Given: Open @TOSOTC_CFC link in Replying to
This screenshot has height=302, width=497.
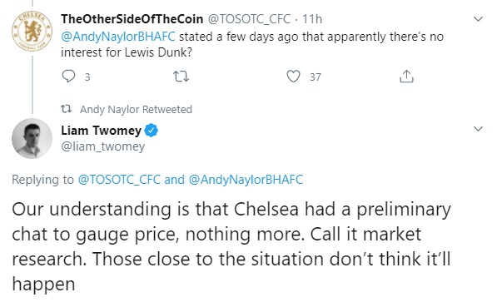Looking at the screenshot, I should [x=119, y=180].
